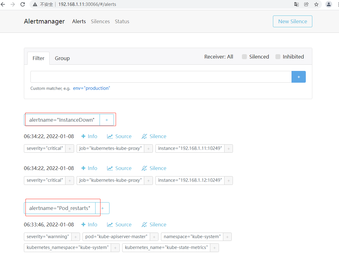
Task: Click the namespace="kube-system" label
Action: coord(192,237)
